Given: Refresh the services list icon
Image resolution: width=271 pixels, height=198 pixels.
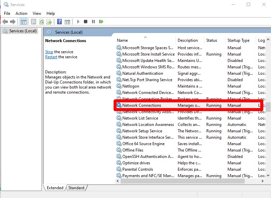Looking at the screenshot, I should (x=41, y=21).
